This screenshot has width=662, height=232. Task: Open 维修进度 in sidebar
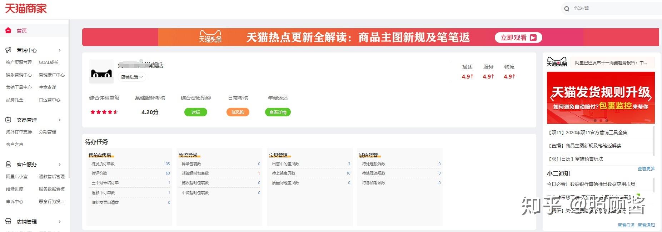coord(15,189)
